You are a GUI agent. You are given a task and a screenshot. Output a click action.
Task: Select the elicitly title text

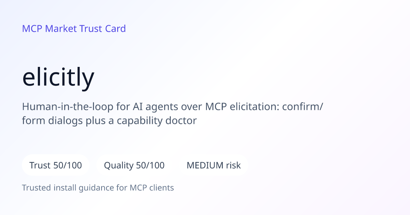(58, 77)
